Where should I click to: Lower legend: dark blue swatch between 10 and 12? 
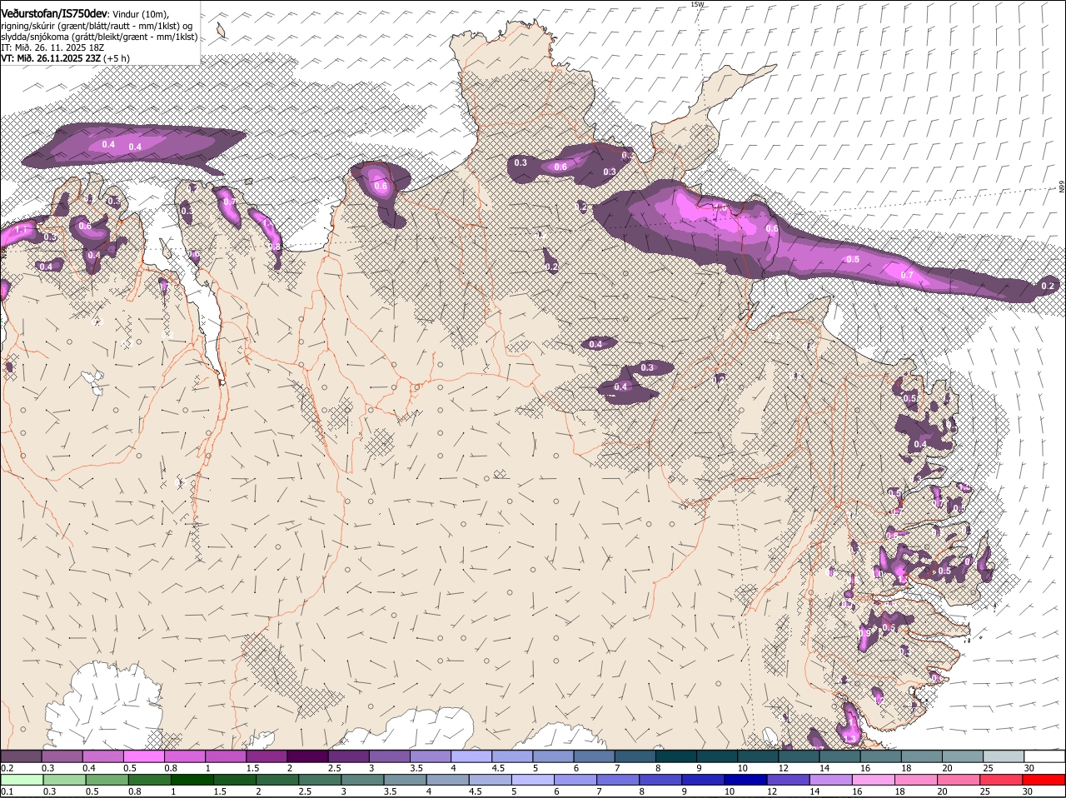click(x=746, y=780)
